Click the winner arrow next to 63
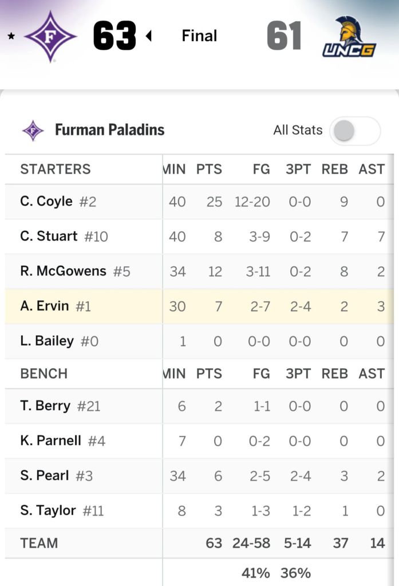Screen dimensions: 399x586 pyautogui.click(x=149, y=37)
